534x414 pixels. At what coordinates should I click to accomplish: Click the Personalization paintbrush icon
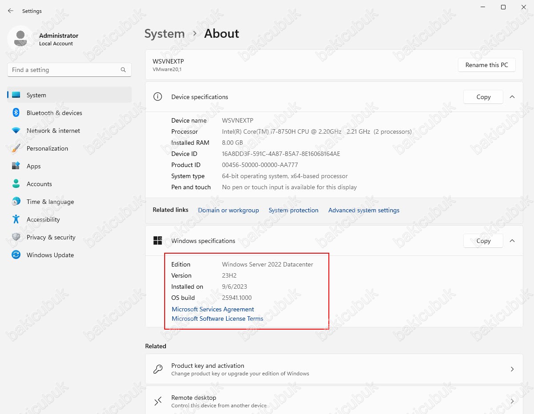[x=16, y=148]
